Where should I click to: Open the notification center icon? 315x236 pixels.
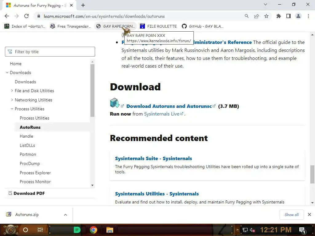click(x=302, y=230)
